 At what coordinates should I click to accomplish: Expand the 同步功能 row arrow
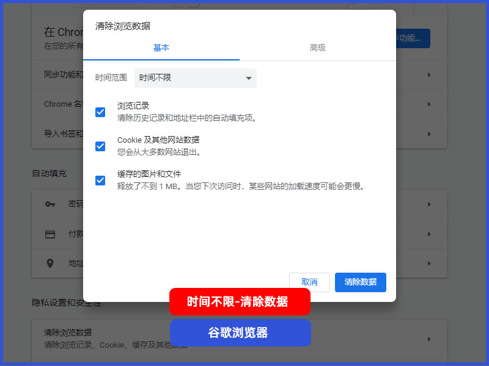pos(429,75)
